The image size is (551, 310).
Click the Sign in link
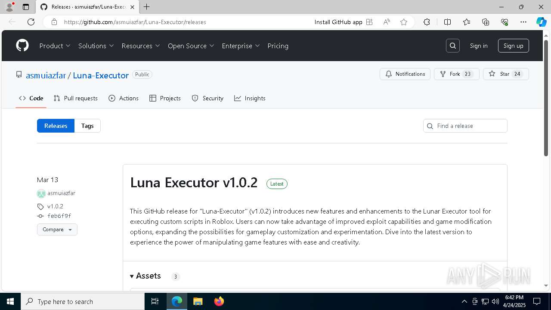click(479, 46)
